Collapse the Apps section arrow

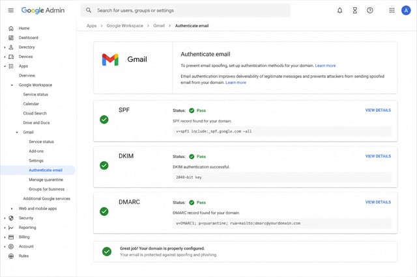click(5, 66)
